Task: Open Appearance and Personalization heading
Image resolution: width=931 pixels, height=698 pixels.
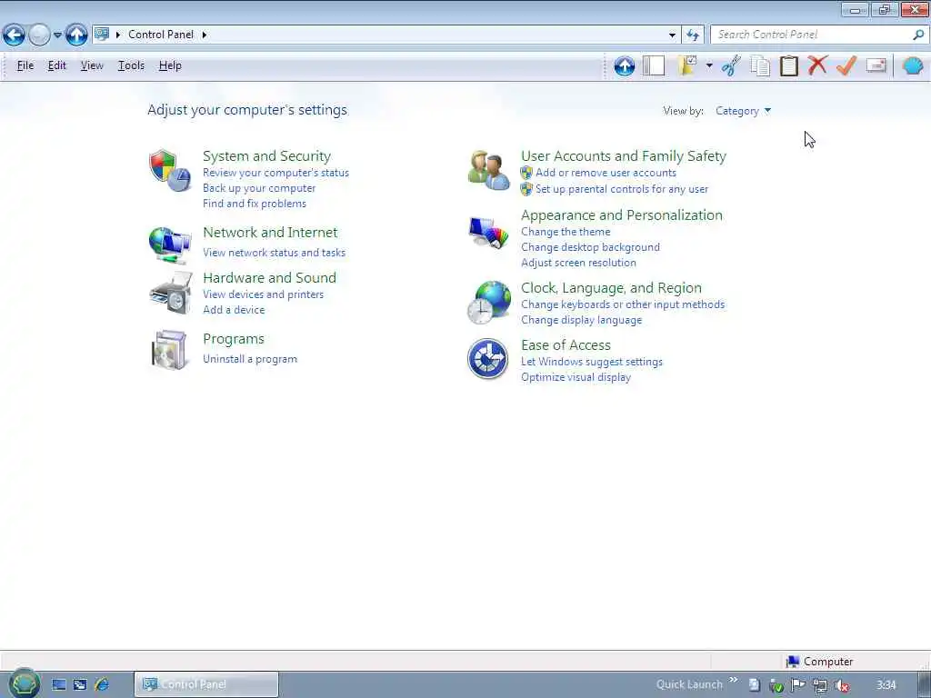Action: [622, 214]
